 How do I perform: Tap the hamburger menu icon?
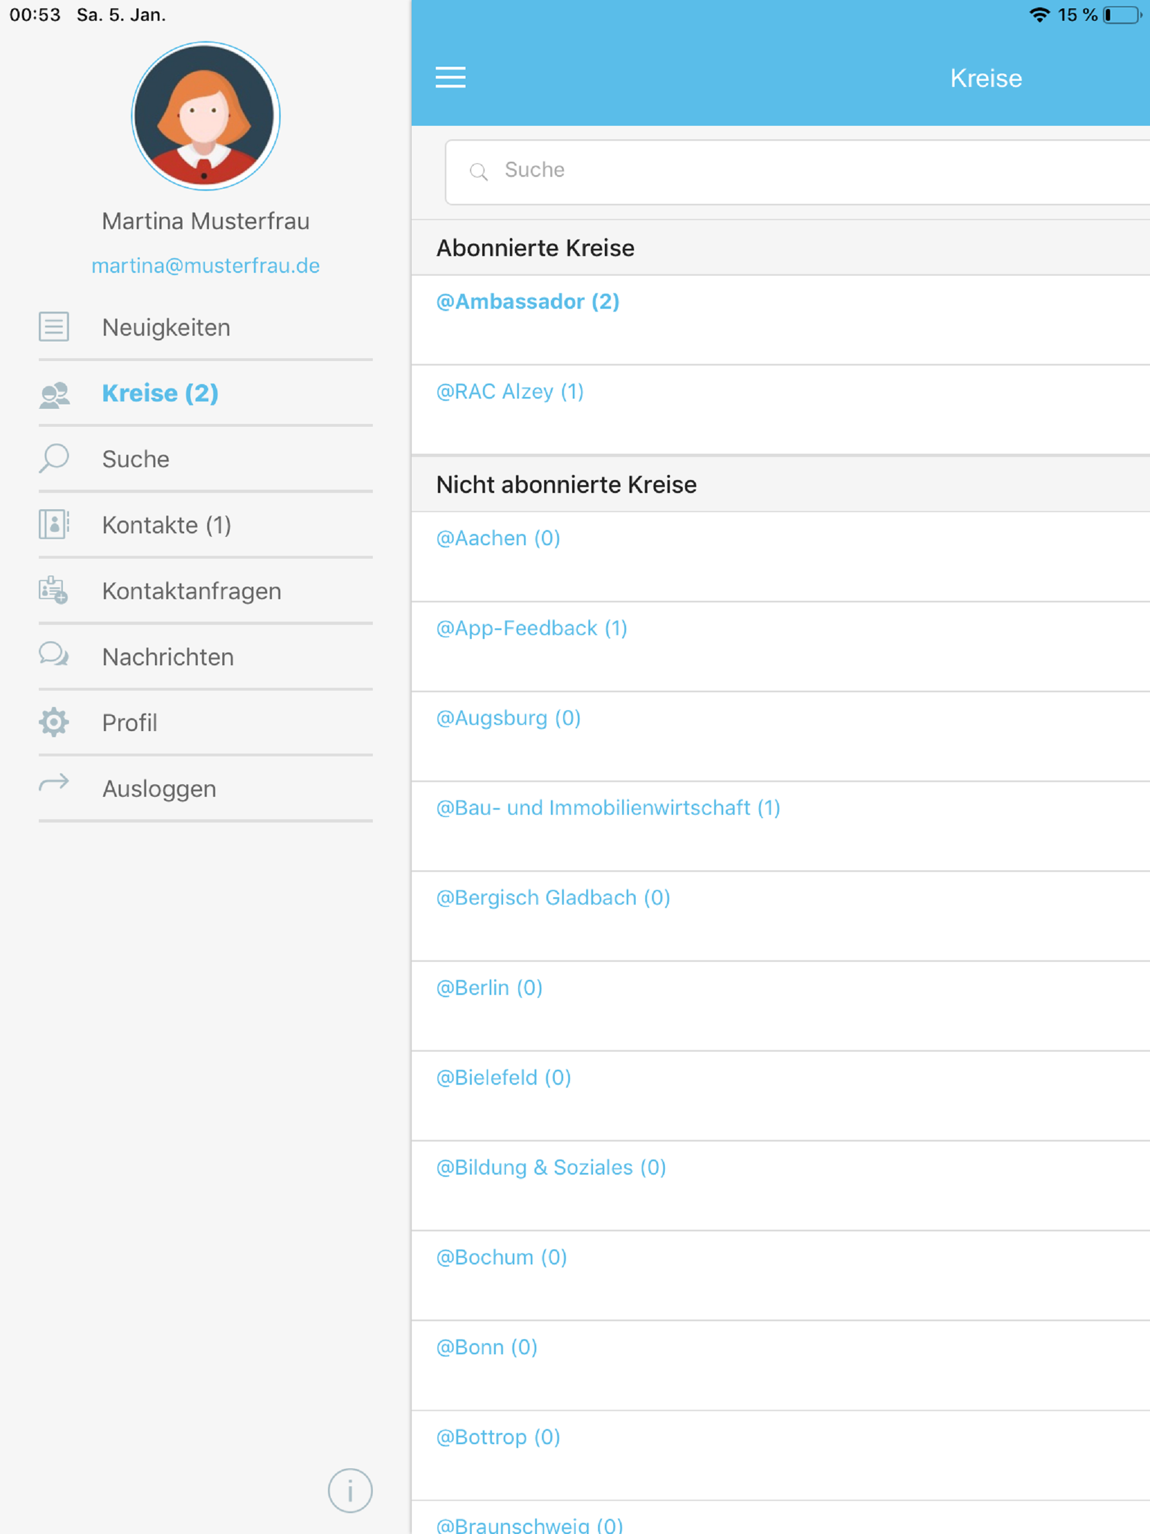click(x=450, y=77)
